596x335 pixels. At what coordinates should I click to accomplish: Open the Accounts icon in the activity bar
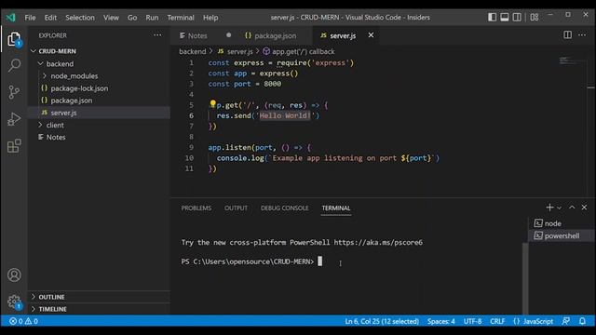14,275
